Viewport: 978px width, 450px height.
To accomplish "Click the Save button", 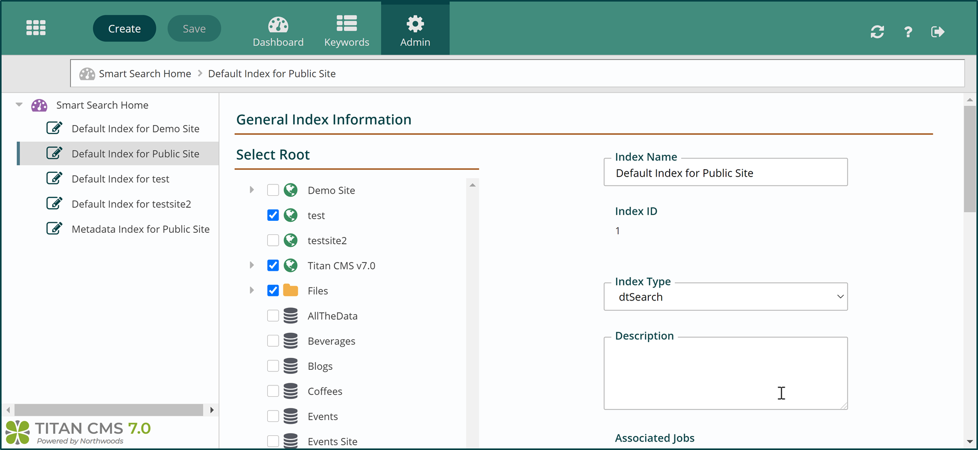I will tap(194, 29).
